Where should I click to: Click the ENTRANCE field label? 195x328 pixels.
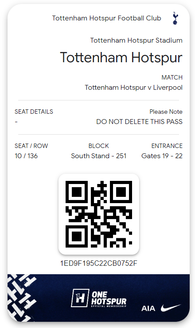[167, 146]
